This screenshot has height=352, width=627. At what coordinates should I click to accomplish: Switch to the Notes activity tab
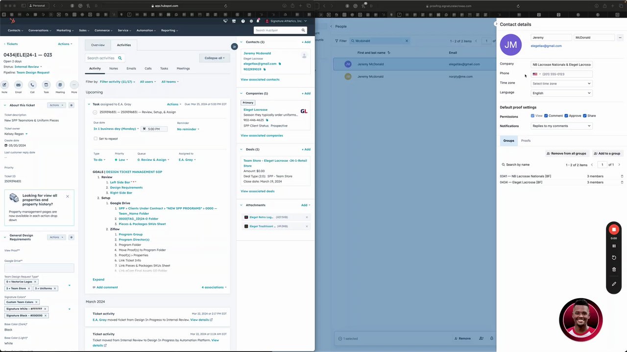point(114,68)
